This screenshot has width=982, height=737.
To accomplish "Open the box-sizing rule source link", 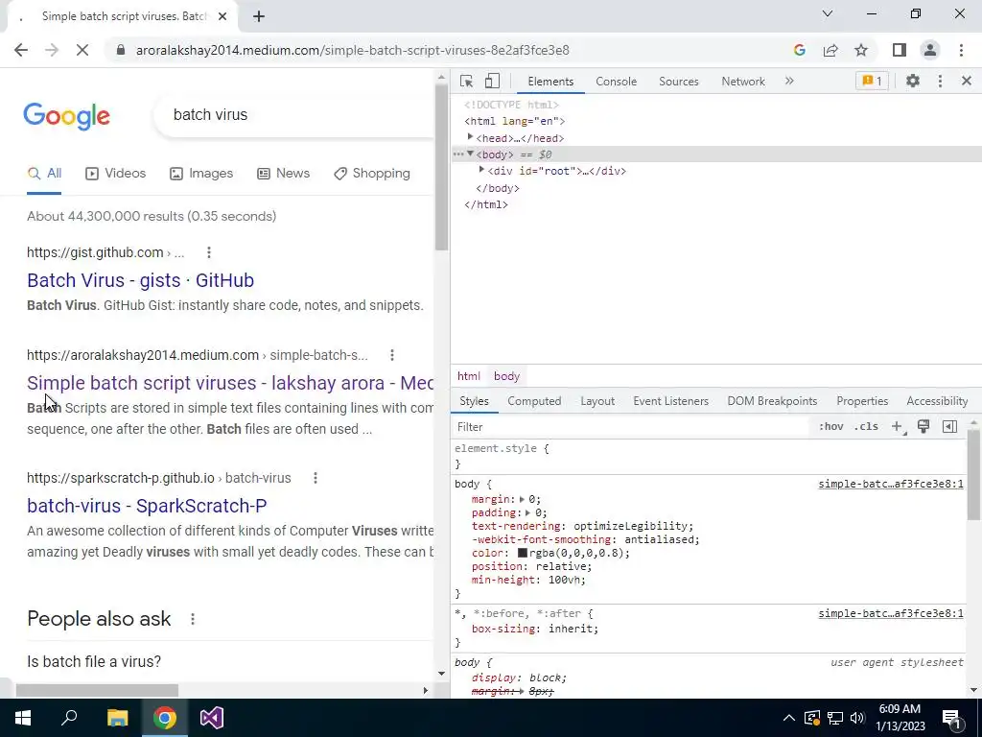I will pyautogui.click(x=891, y=613).
